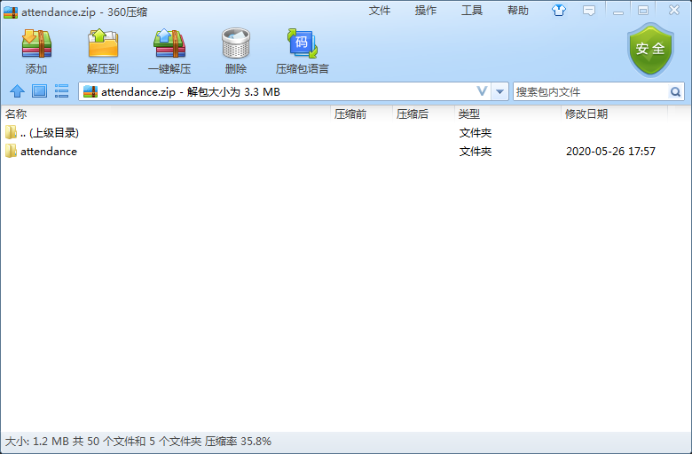Expand the address bar history dropdown
Screen dimensions: 692x454
click(499, 91)
